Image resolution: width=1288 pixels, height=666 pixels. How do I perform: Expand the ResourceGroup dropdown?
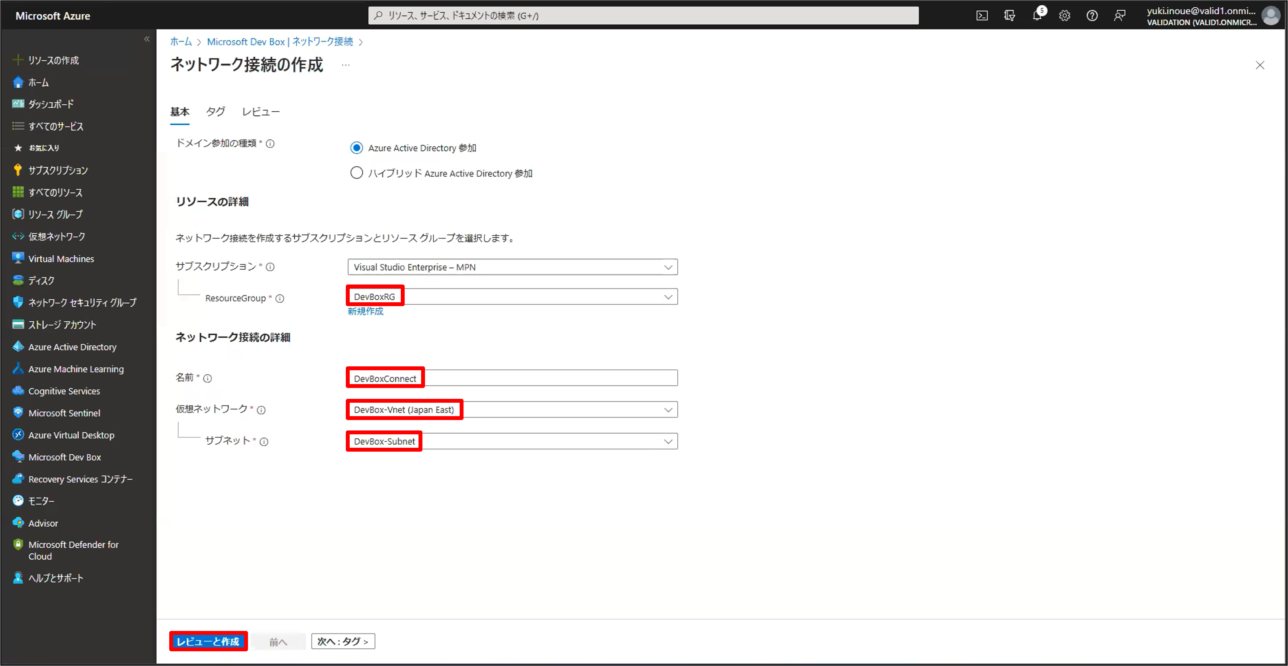coord(512,297)
